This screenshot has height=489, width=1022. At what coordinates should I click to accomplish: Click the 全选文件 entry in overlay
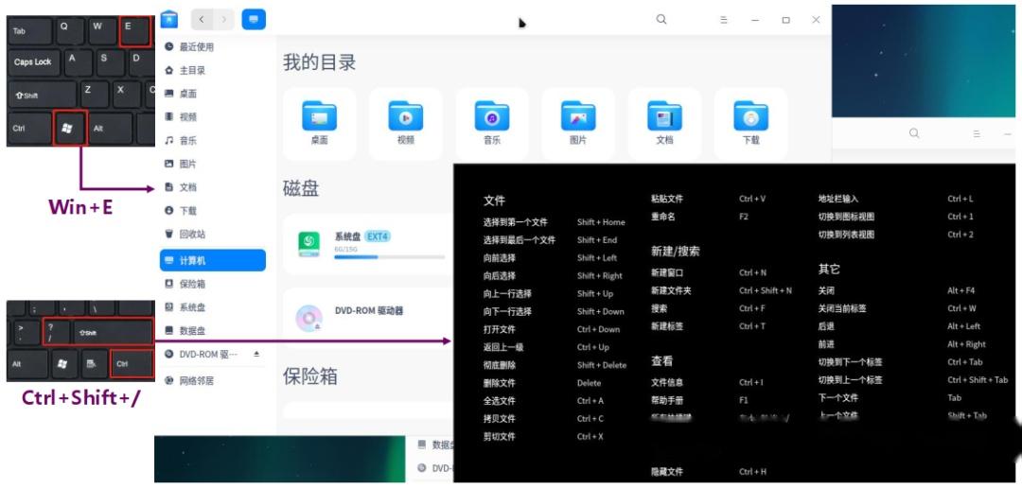(x=500, y=401)
